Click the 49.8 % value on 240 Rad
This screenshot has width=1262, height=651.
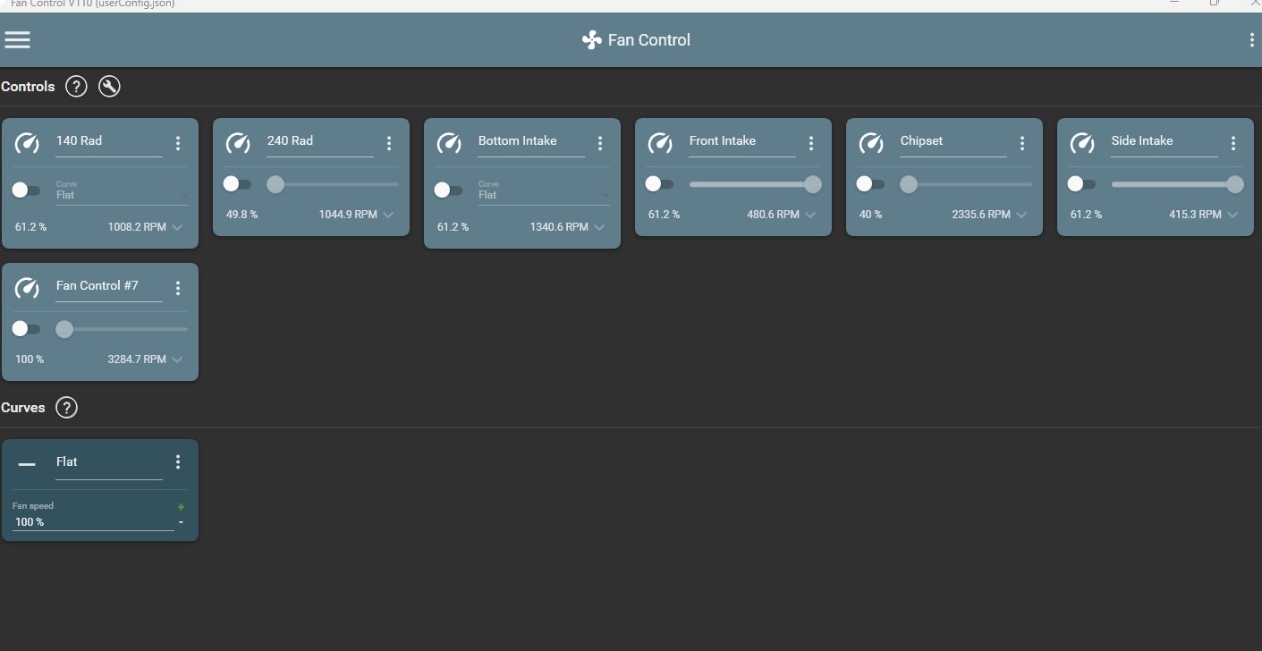(x=241, y=215)
